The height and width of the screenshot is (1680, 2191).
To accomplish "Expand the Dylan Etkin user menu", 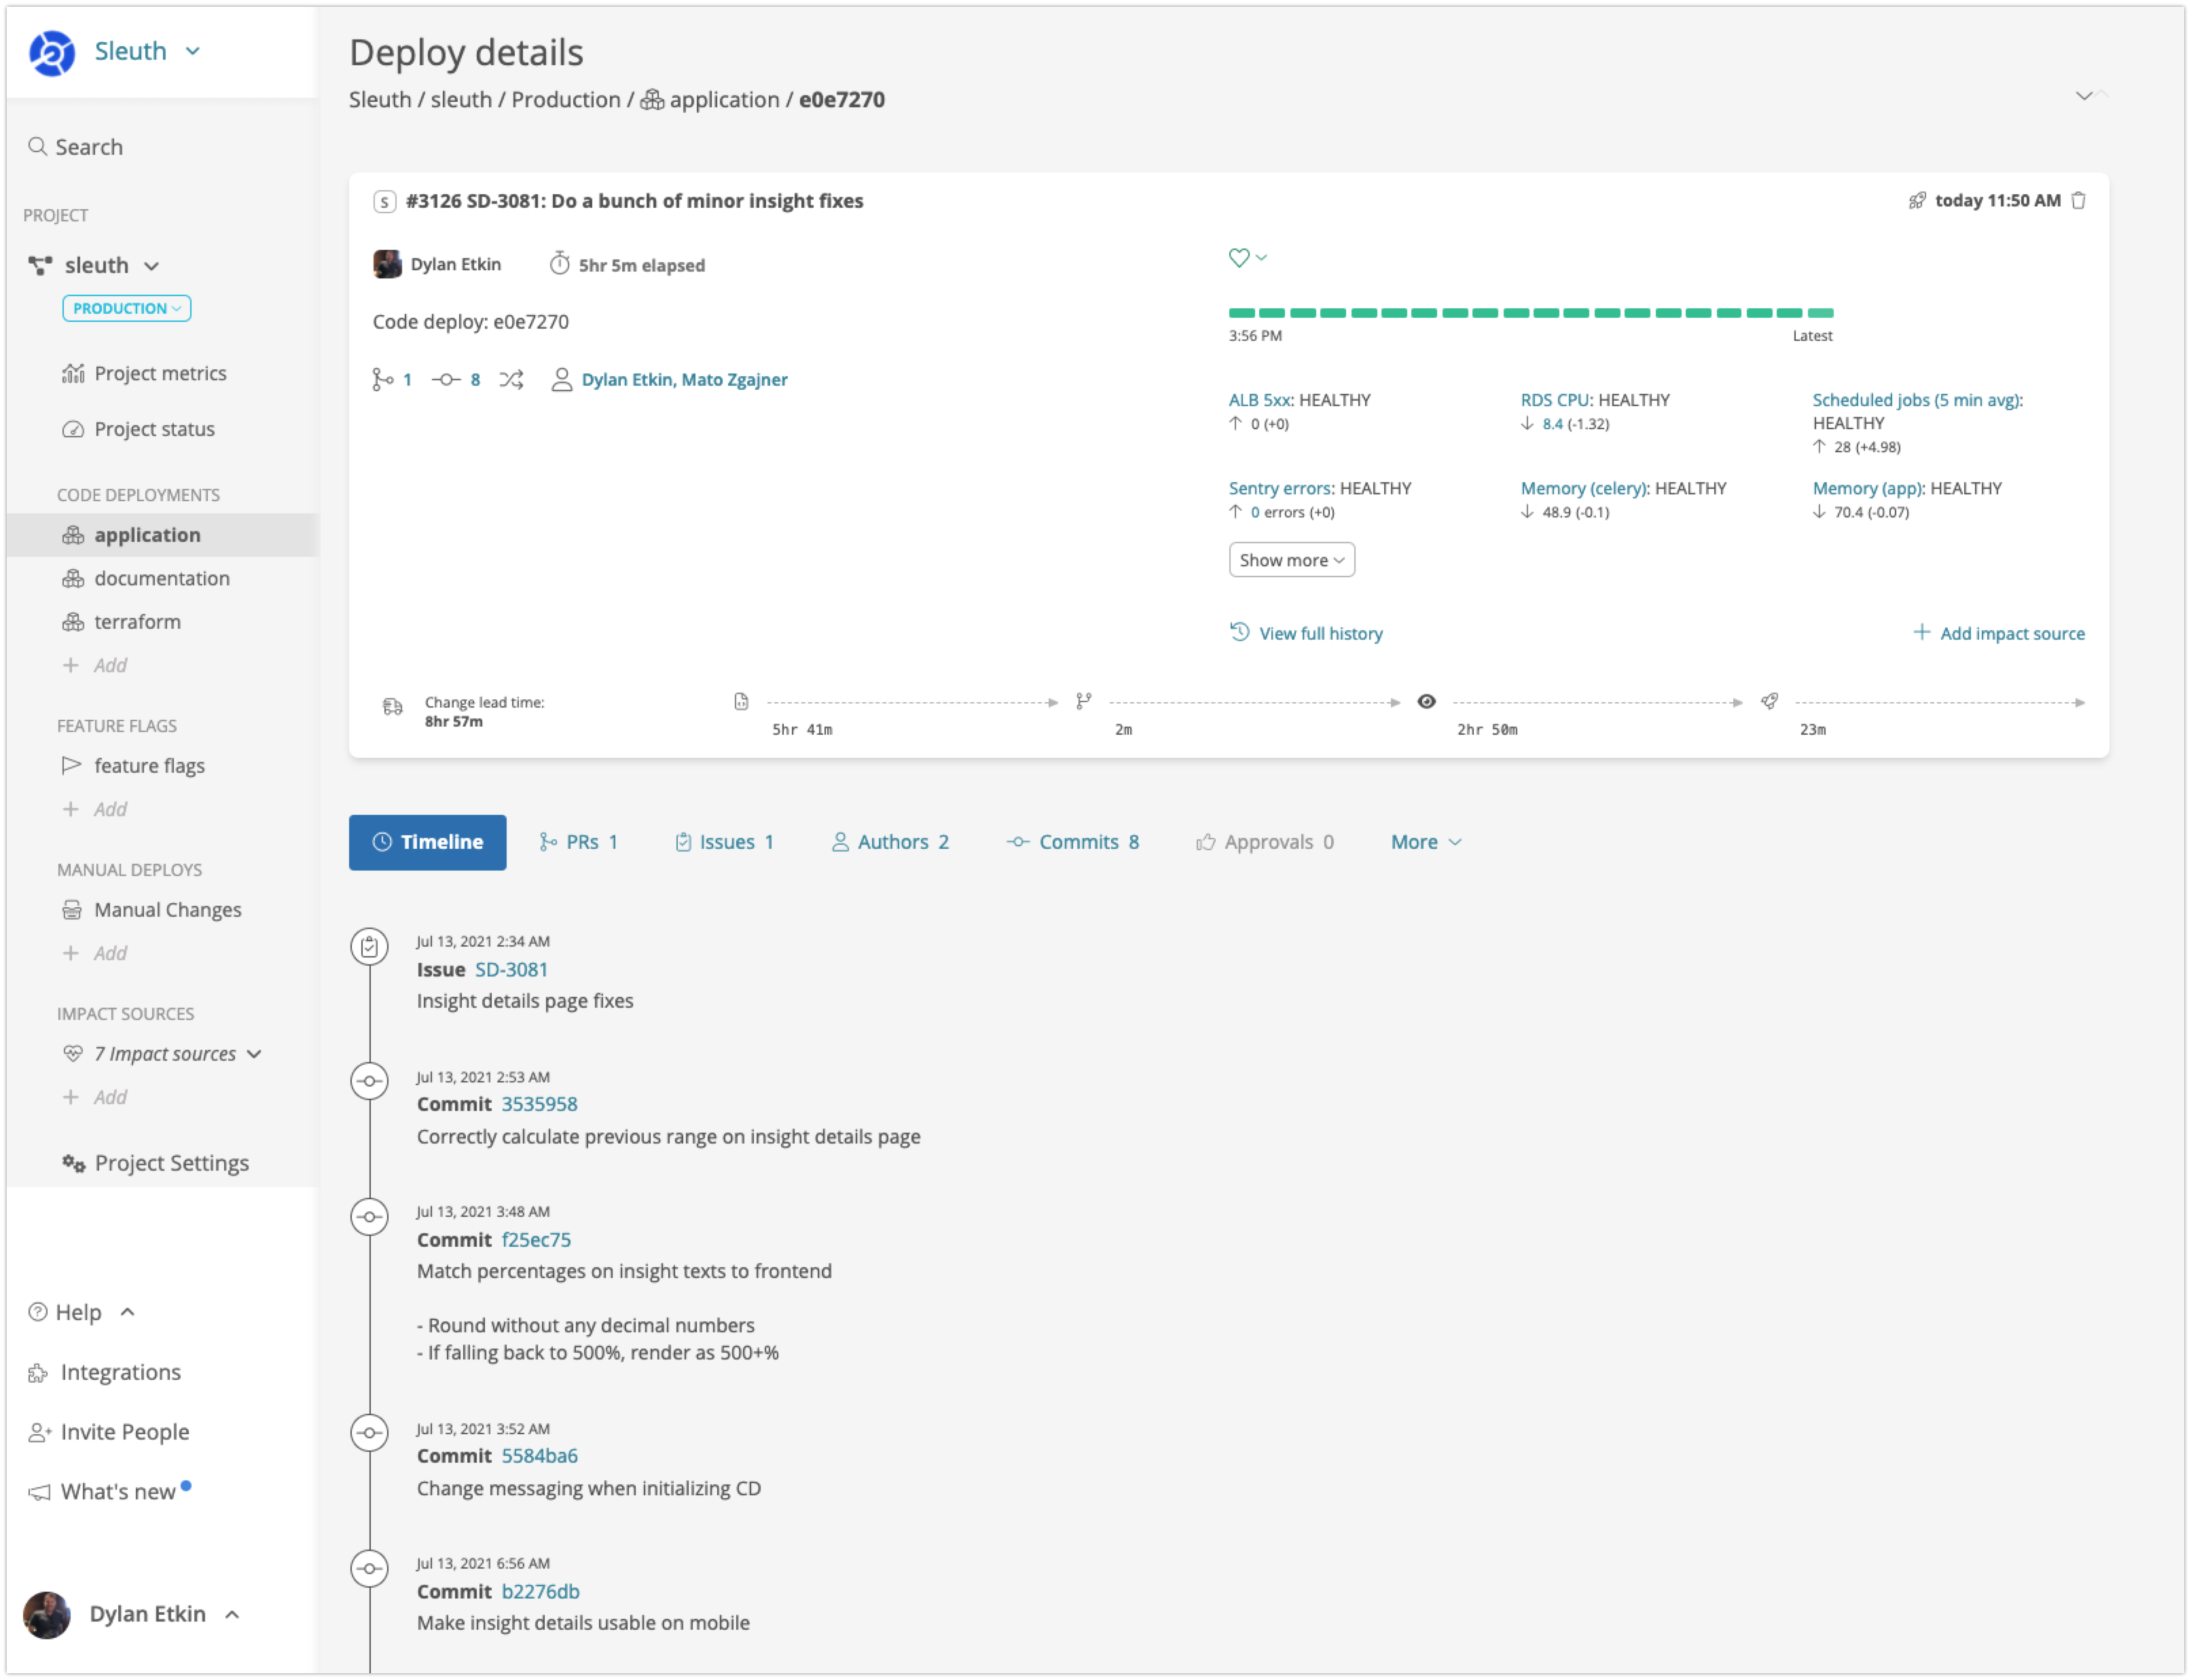I will coord(165,1614).
